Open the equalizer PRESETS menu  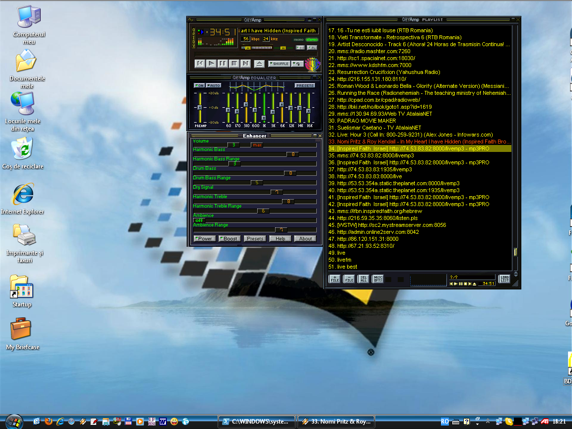pos(305,85)
